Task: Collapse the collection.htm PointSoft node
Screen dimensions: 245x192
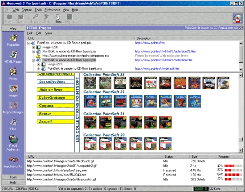Action: pyautogui.click(x=33, y=60)
